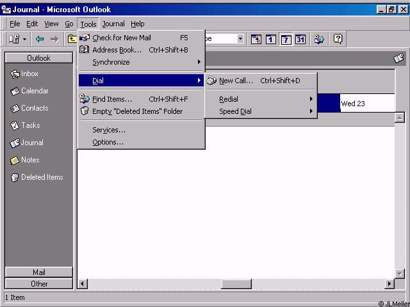Select the highlighted Dial menu entry
Screen dimensions: 410x307
coord(141,81)
